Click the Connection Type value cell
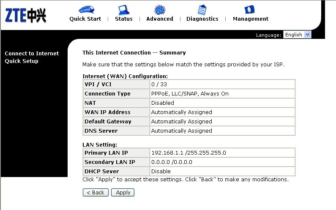Viewport: 336px width, 210px height. (x=222, y=94)
